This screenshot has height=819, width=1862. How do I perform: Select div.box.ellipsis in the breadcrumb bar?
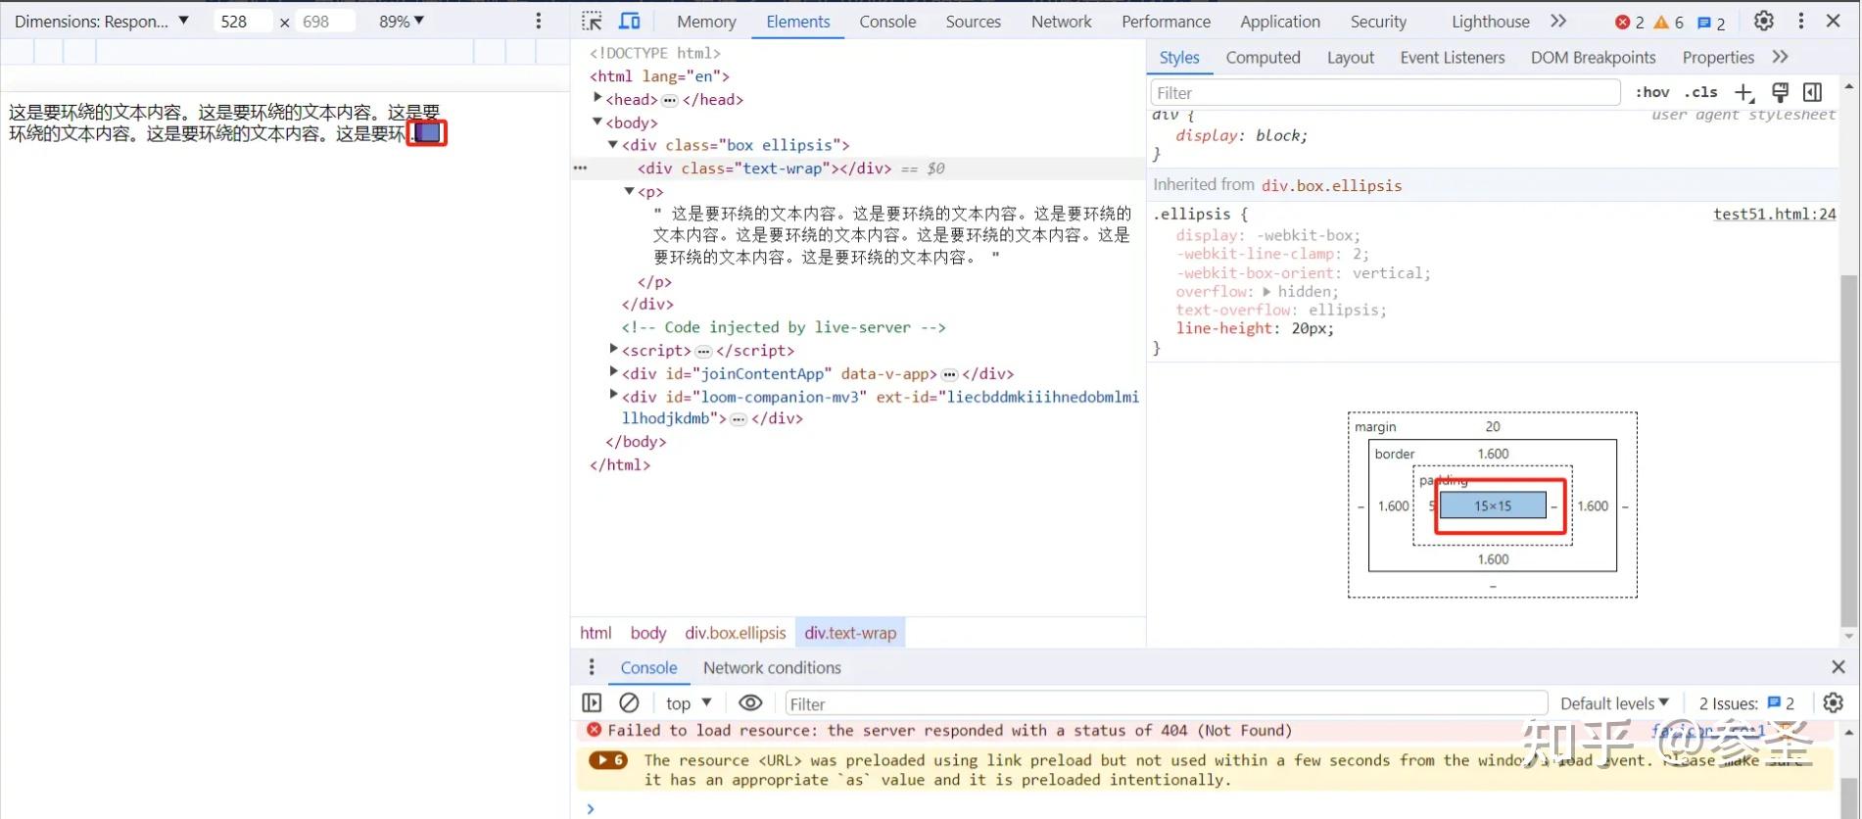coord(736,633)
